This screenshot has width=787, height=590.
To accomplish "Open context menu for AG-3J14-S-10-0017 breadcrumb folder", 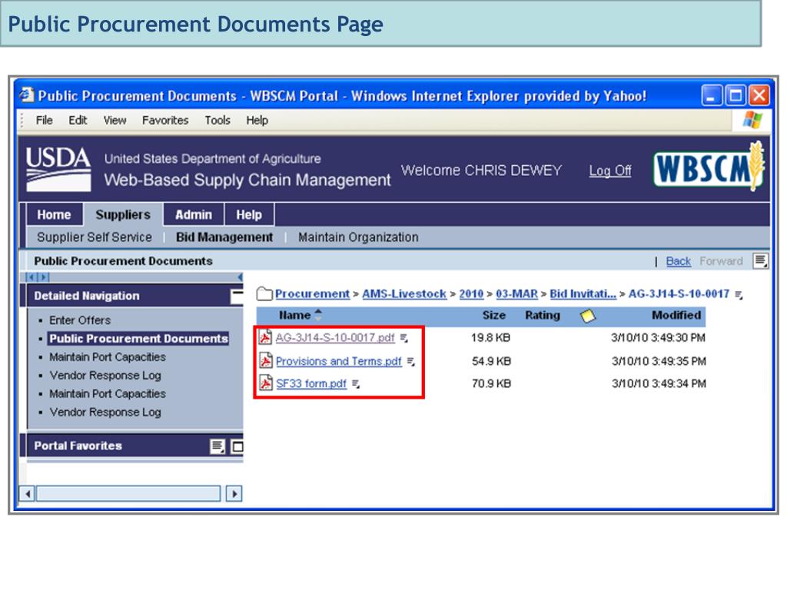I will coord(739,295).
